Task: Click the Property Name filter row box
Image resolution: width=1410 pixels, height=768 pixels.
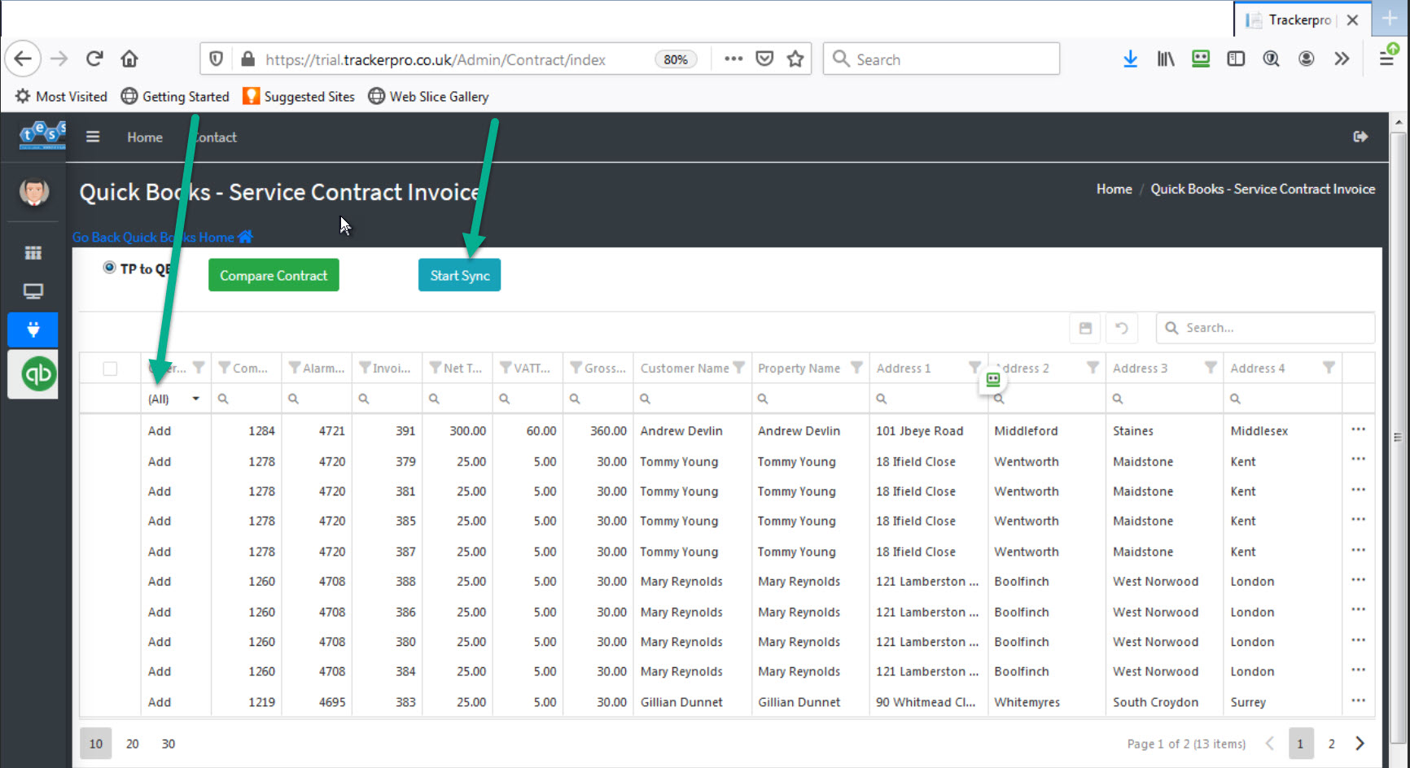Action: coord(810,399)
